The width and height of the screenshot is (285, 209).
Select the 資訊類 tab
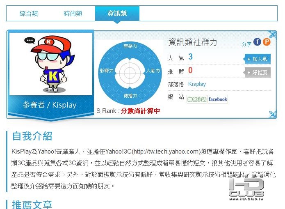tap(117, 14)
